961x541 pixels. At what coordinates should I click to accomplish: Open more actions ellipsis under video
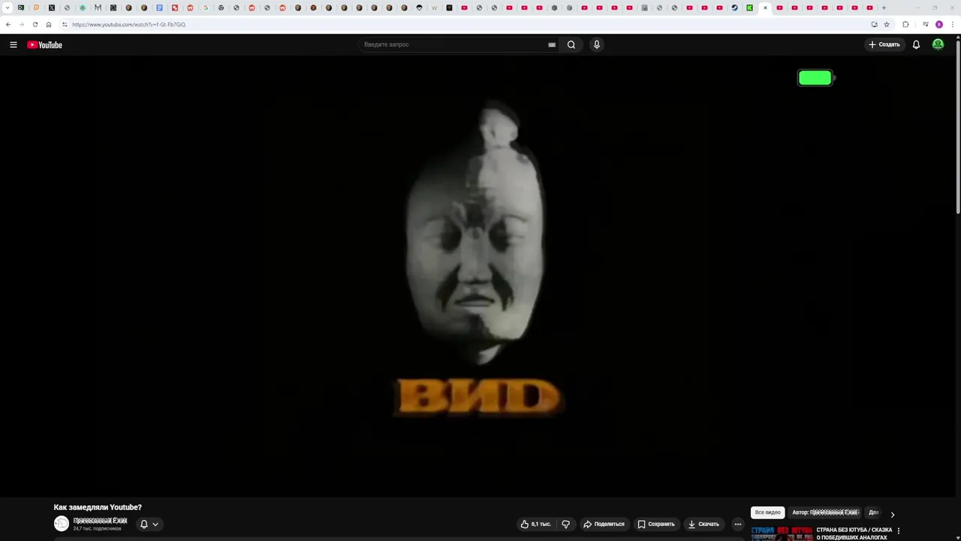pos(738,524)
